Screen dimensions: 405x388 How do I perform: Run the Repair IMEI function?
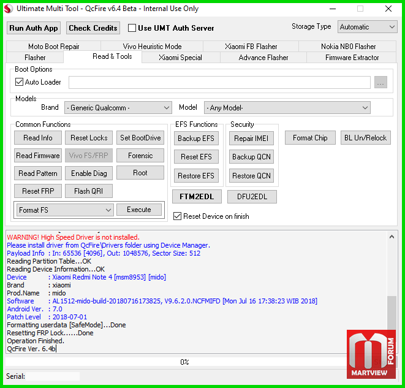[x=251, y=139]
